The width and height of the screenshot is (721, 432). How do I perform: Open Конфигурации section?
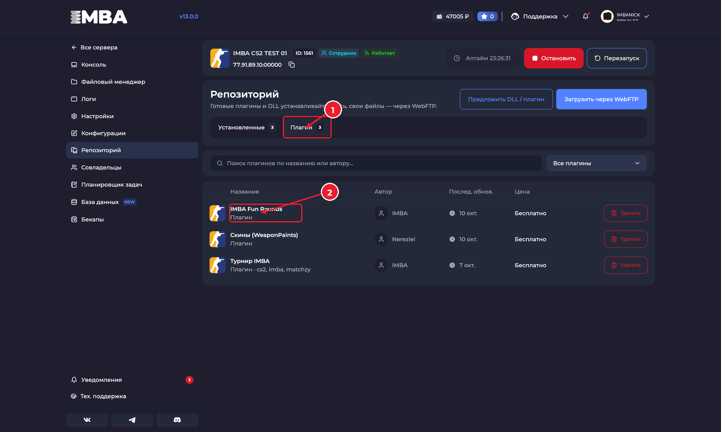pos(132,133)
